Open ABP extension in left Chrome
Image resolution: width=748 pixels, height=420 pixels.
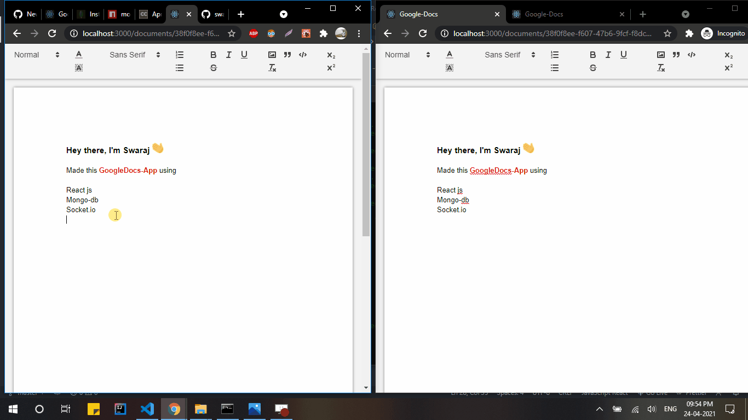coord(254,33)
